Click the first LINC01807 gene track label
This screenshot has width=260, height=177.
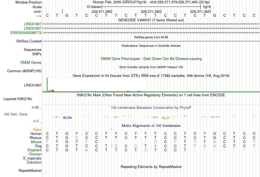point(33,24)
